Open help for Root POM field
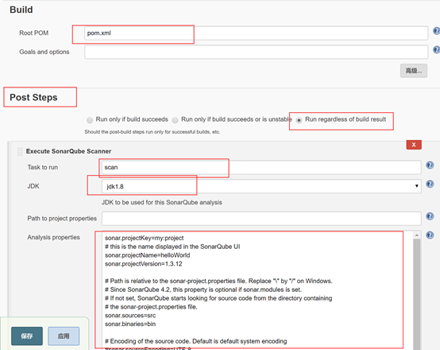The image size is (440, 350). tap(437, 31)
